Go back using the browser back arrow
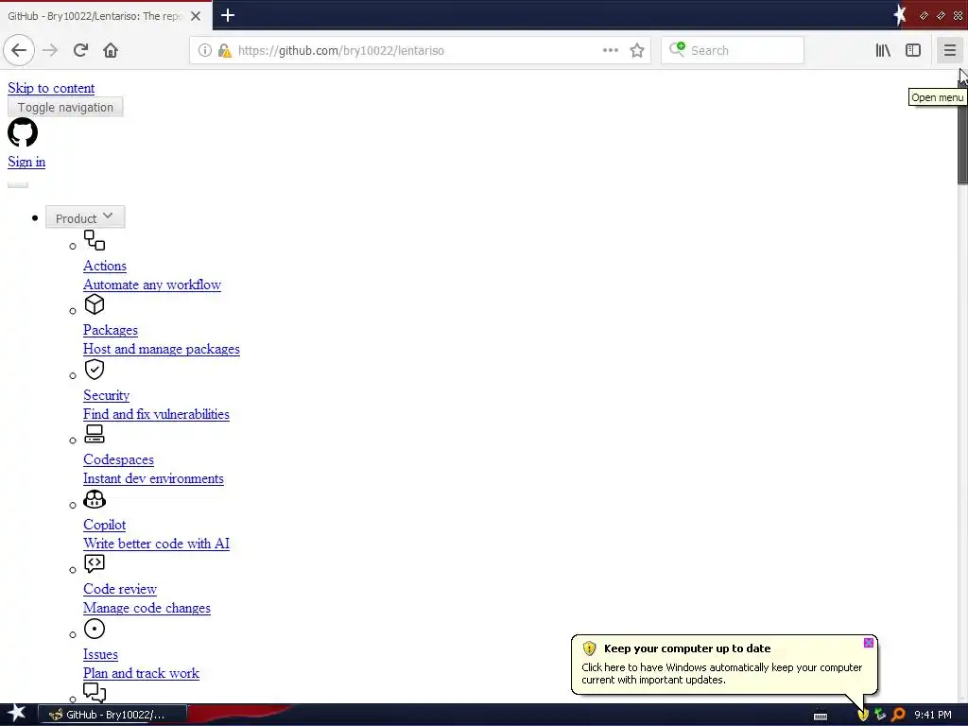968x726 pixels. pyautogui.click(x=19, y=51)
